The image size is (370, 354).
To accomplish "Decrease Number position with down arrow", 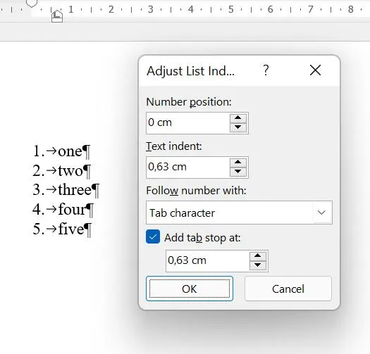I will tap(238, 127).
